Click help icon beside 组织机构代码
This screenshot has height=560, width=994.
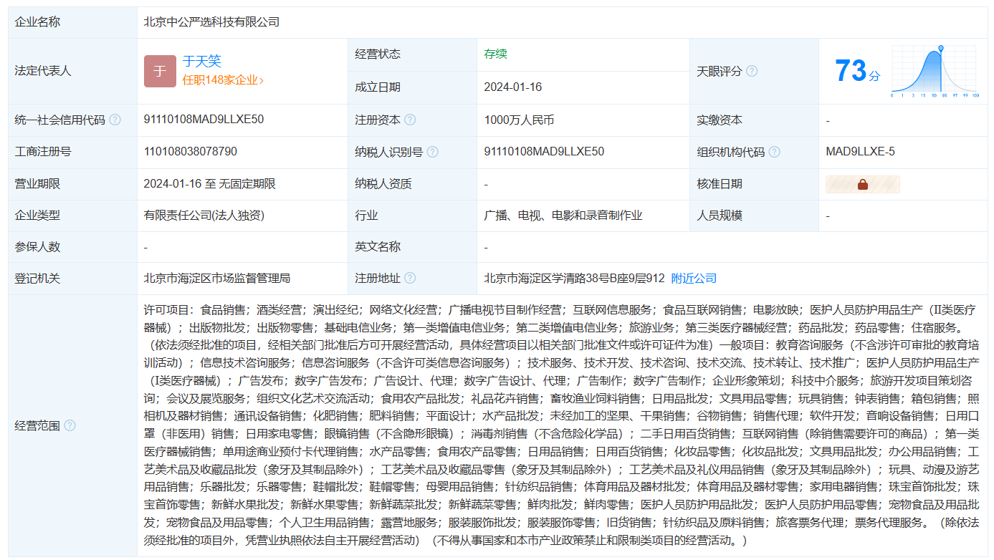pos(774,152)
